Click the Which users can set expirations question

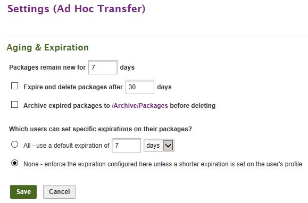101,129
